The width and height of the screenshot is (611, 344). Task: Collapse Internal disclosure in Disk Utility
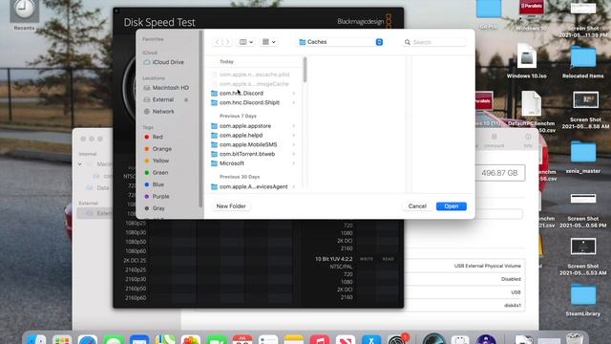point(79,164)
